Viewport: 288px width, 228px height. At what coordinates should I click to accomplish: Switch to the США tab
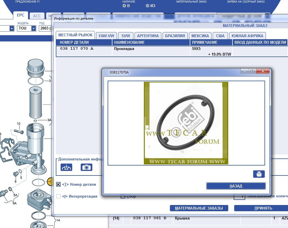point(220,36)
